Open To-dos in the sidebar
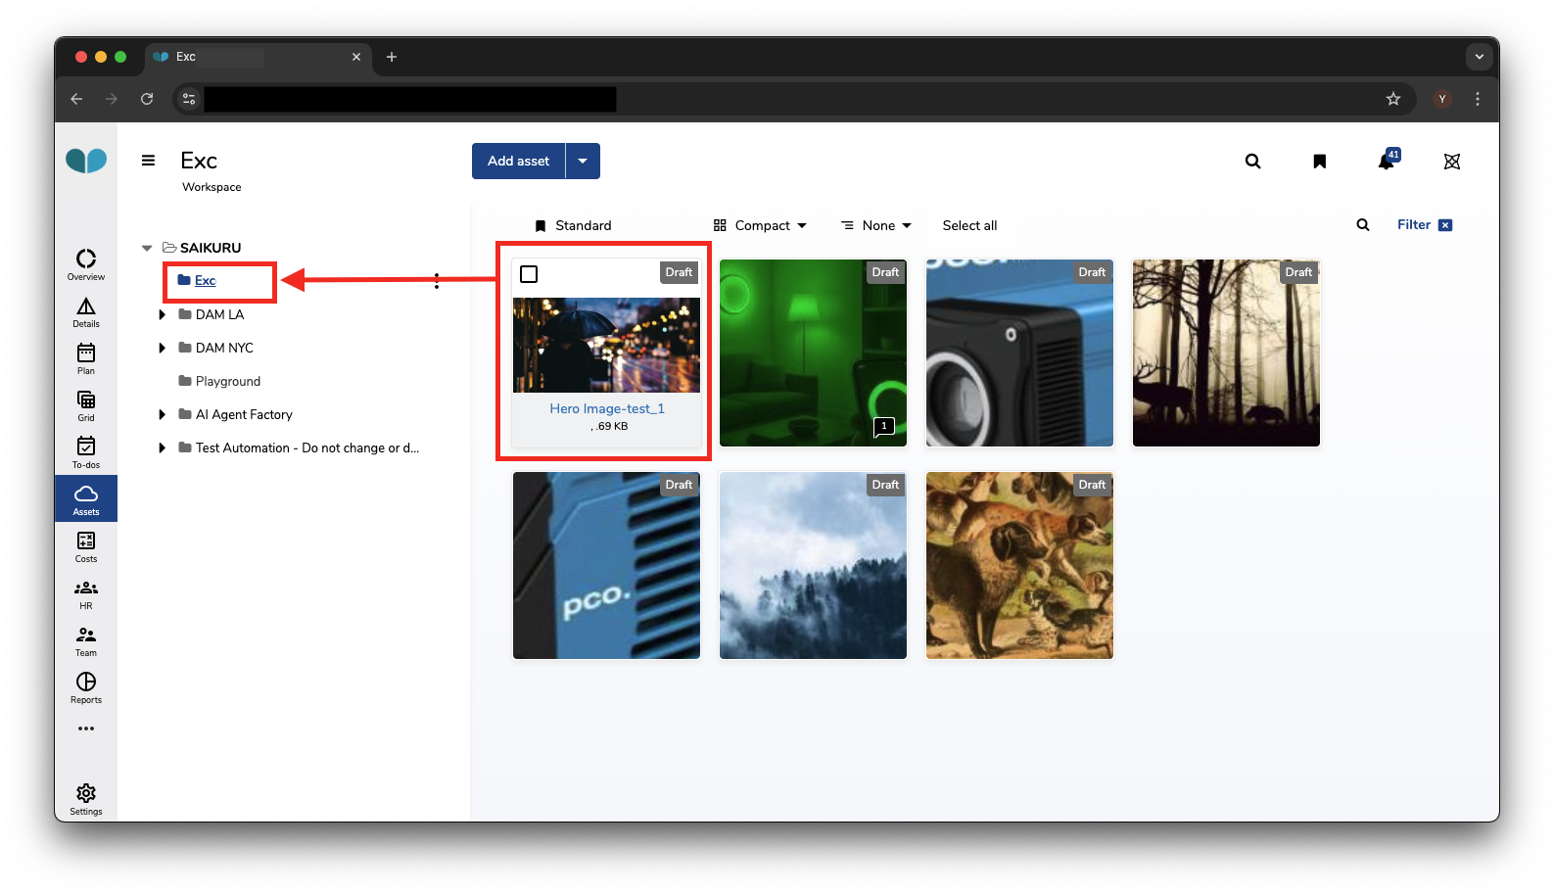Image resolution: width=1554 pixels, height=894 pixels. coord(86,452)
